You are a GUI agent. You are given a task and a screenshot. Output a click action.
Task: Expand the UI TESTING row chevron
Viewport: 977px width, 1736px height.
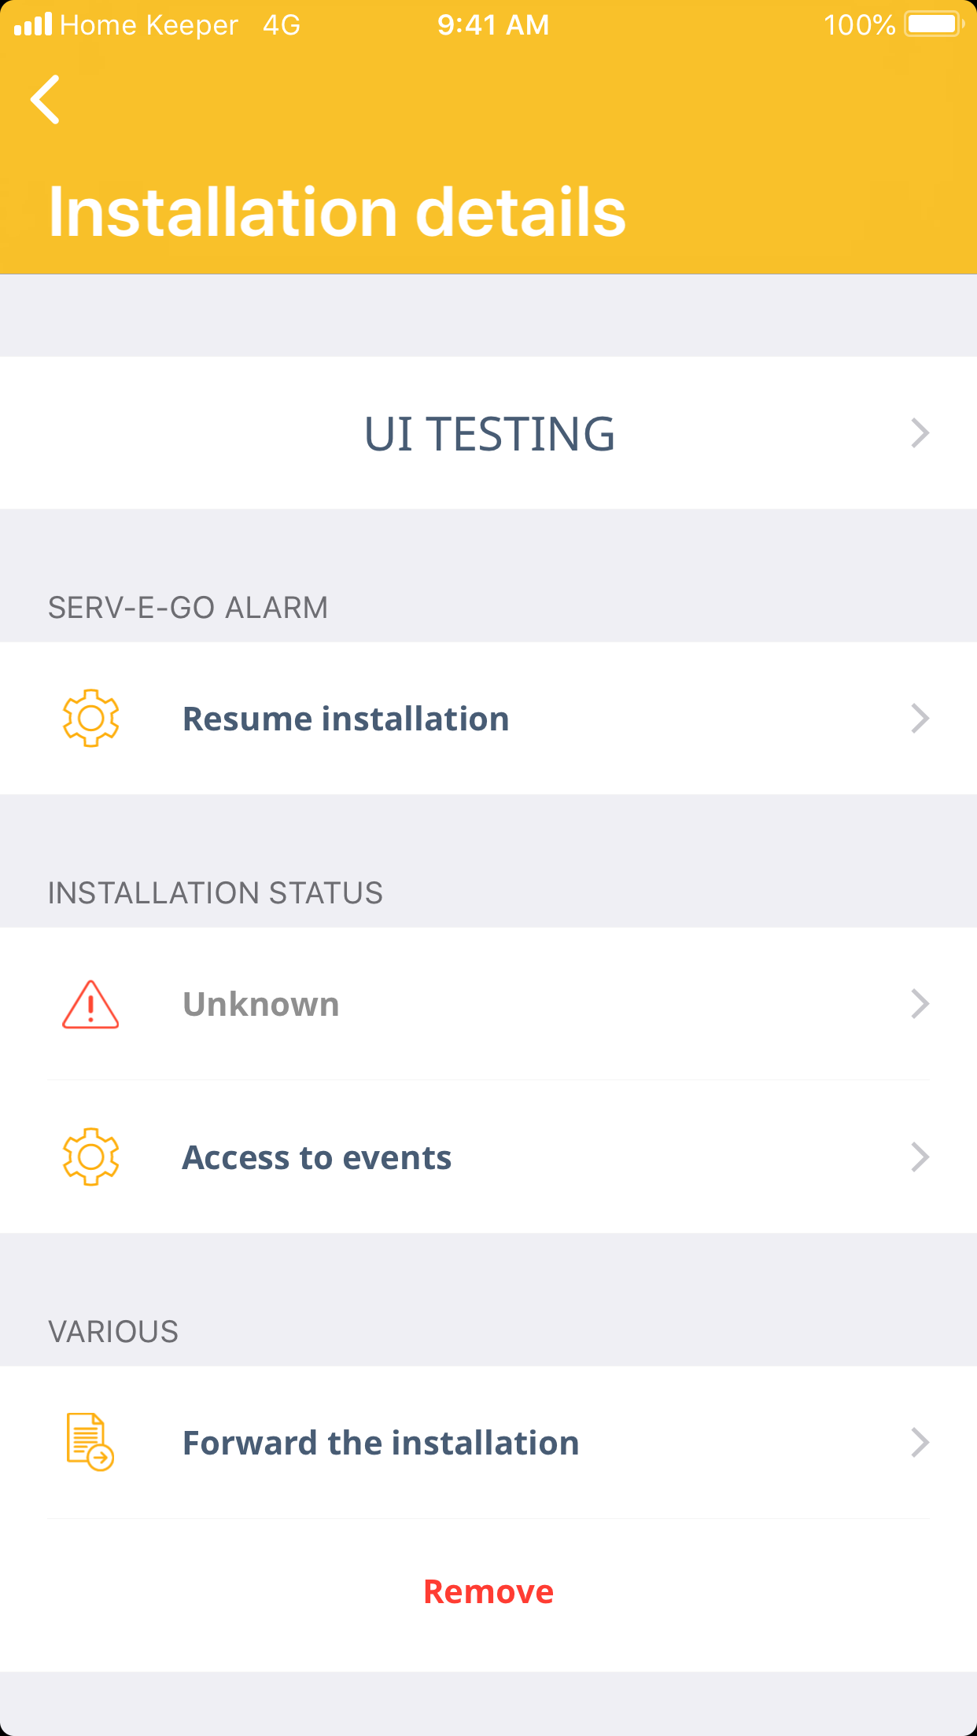[920, 433]
